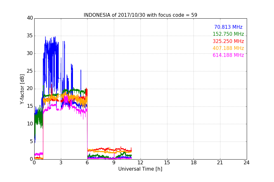The height and width of the screenshot is (182, 274).
Task: Click the x-axis tick value 24
Action: (246, 163)
